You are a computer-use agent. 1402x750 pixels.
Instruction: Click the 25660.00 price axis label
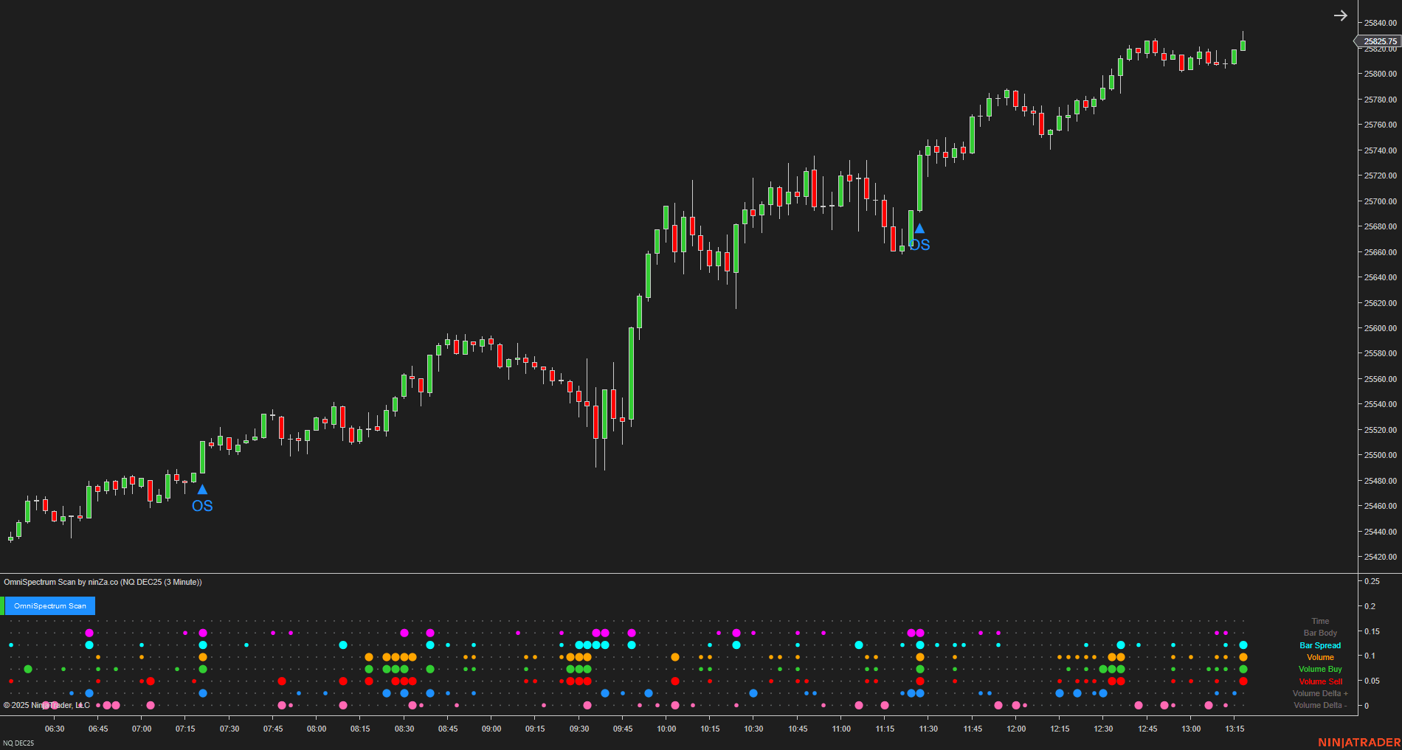tap(1380, 252)
